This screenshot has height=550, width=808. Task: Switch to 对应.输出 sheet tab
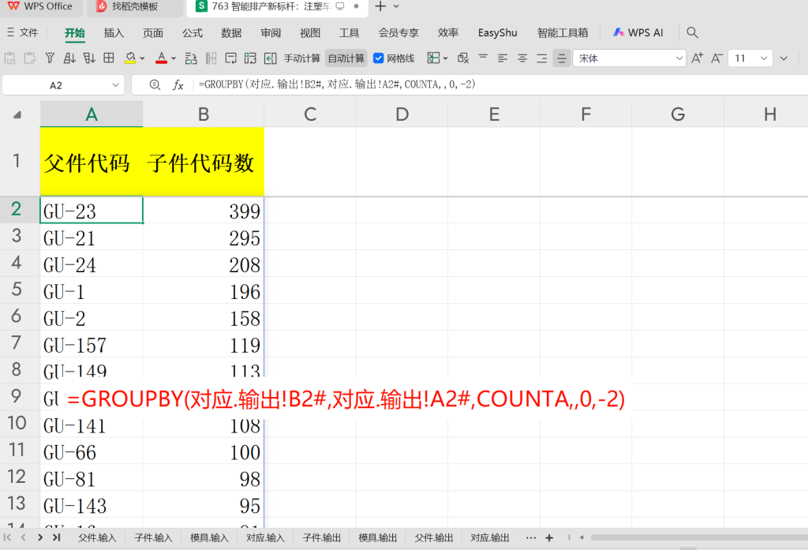(489, 537)
